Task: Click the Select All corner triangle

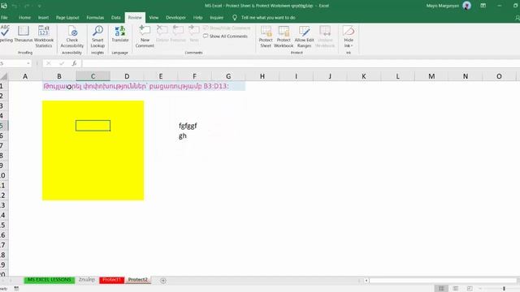Action: coord(4,76)
